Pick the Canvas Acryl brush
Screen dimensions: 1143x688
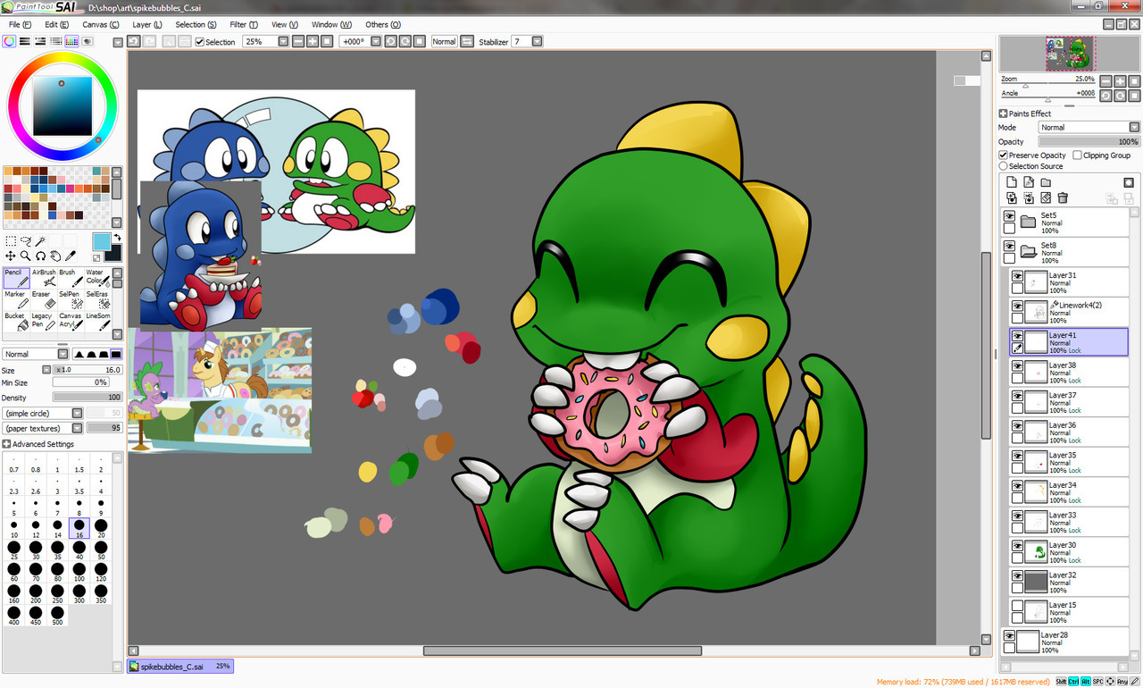pos(71,322)
